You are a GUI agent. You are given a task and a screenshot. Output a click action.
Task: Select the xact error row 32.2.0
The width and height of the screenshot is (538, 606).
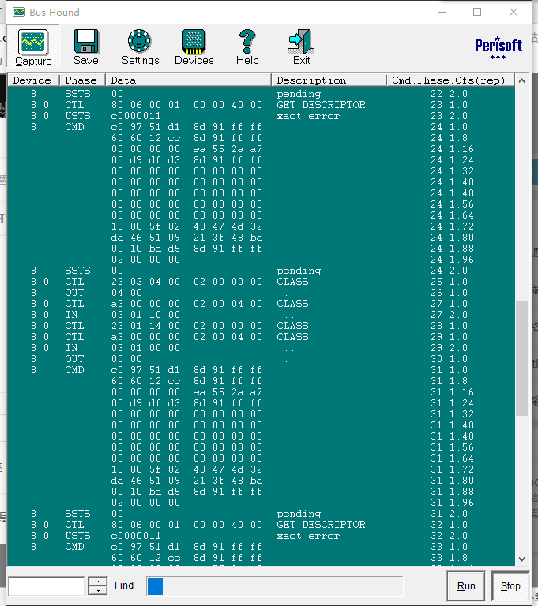click(261, 536)
